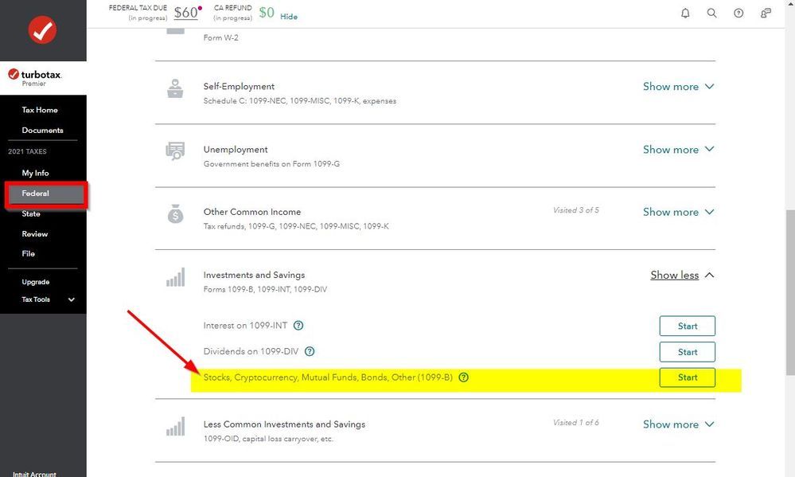
Task: Open My Info in sidebar
Action: (x=35, y=173)
